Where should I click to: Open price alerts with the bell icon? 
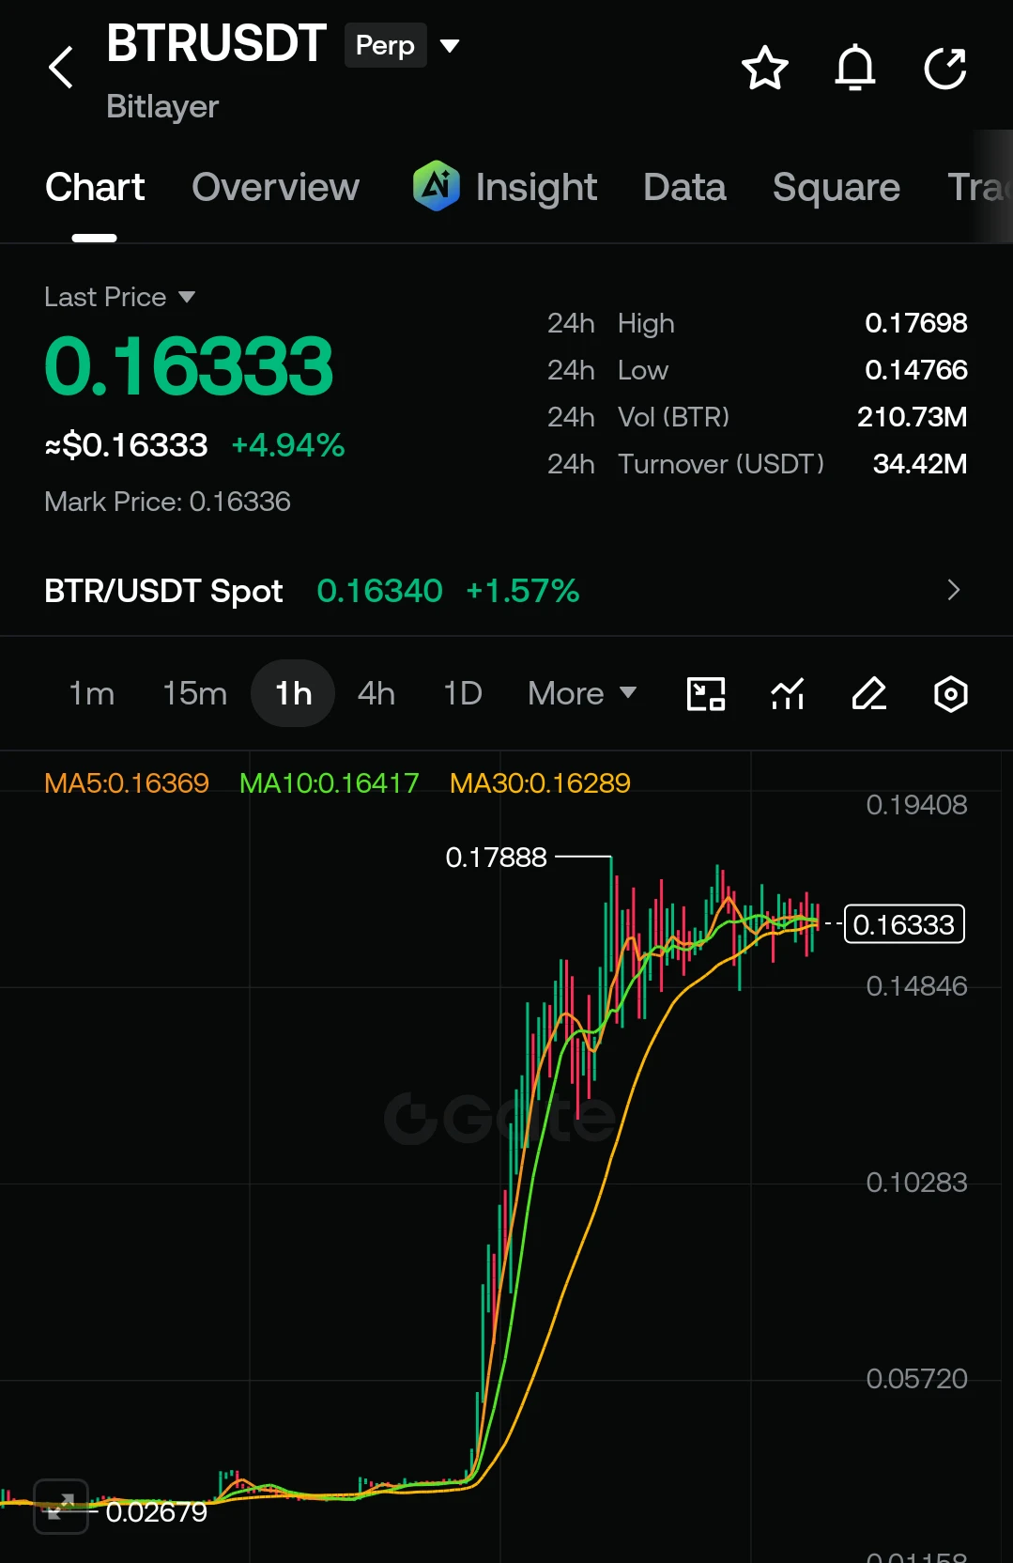[x=854, y=68]
